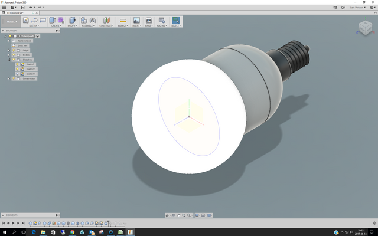Open Chrome from the Windows taskbar
This screenshot has width=378, height=236.
[72, 232]
